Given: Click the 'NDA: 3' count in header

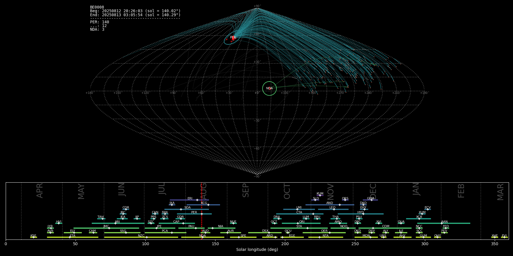Looking at the screenshot, I should (97, 30).
